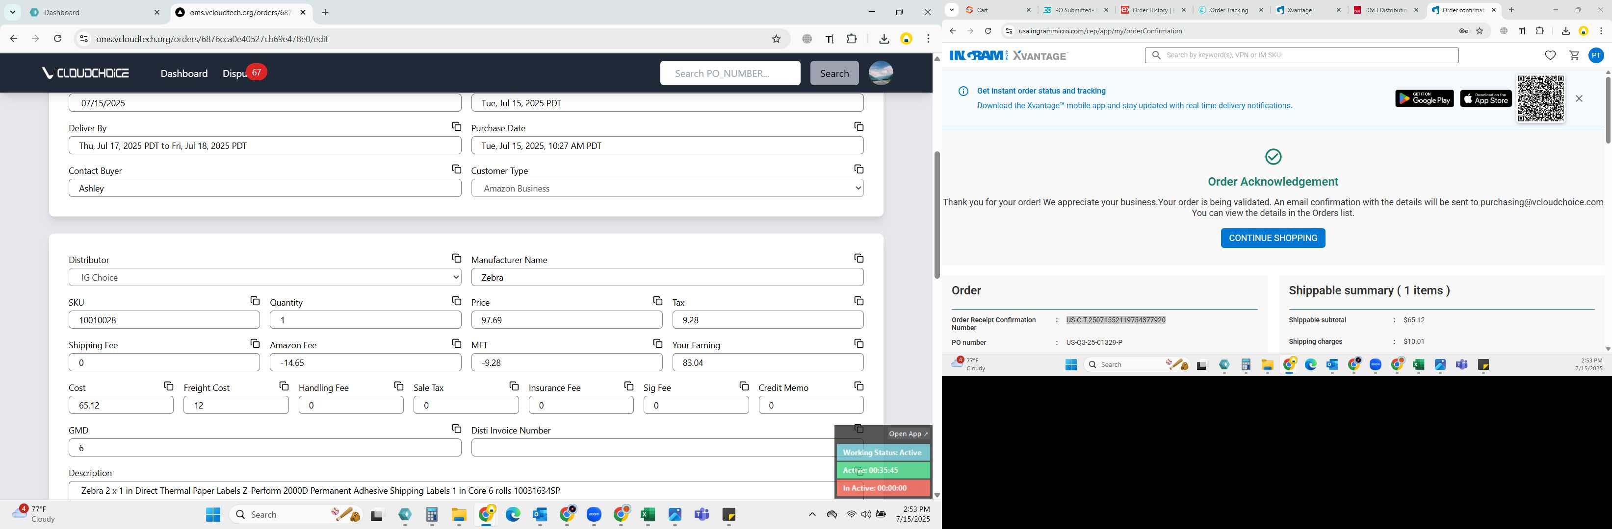
Task: Click the Open App overlay button
Action: click(908, 433)
